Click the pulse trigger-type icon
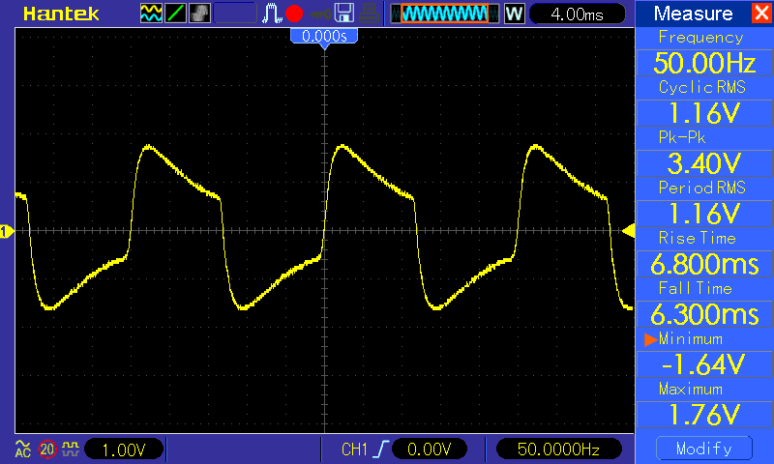The image size is (774, 464). click(x=272, y=14)
